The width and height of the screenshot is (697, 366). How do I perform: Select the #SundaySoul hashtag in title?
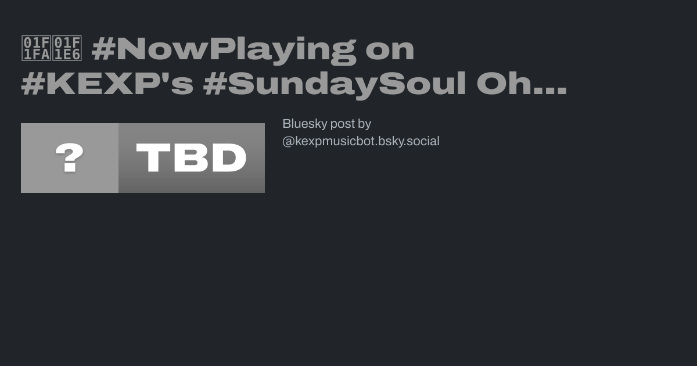(x=335, y=85)
